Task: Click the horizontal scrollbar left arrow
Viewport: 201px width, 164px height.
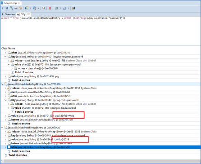Action: [x=2, y=161]
